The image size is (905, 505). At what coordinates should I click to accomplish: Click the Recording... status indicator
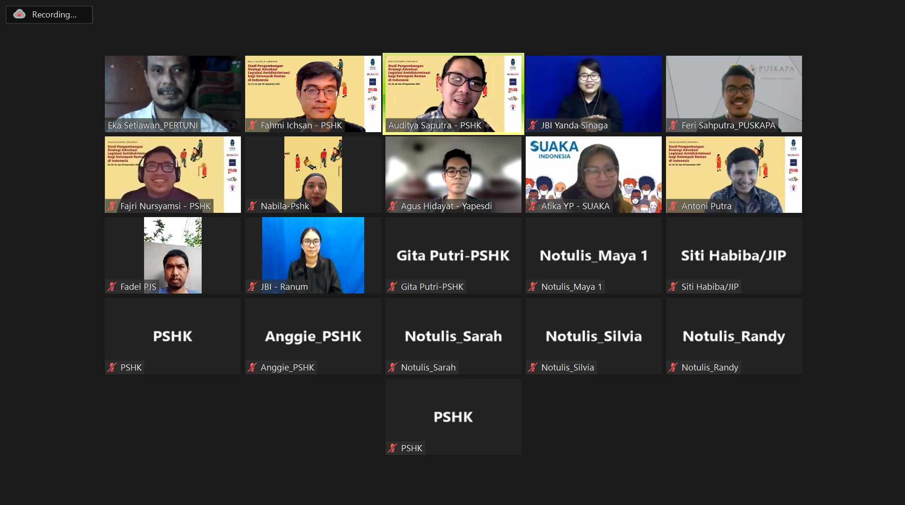(49, 15)
